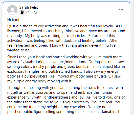Click the line starting 'listened, I felt moved'
The height and width of the screenshot is (115, 135).
pyautogui.click(x=66, y=31)
